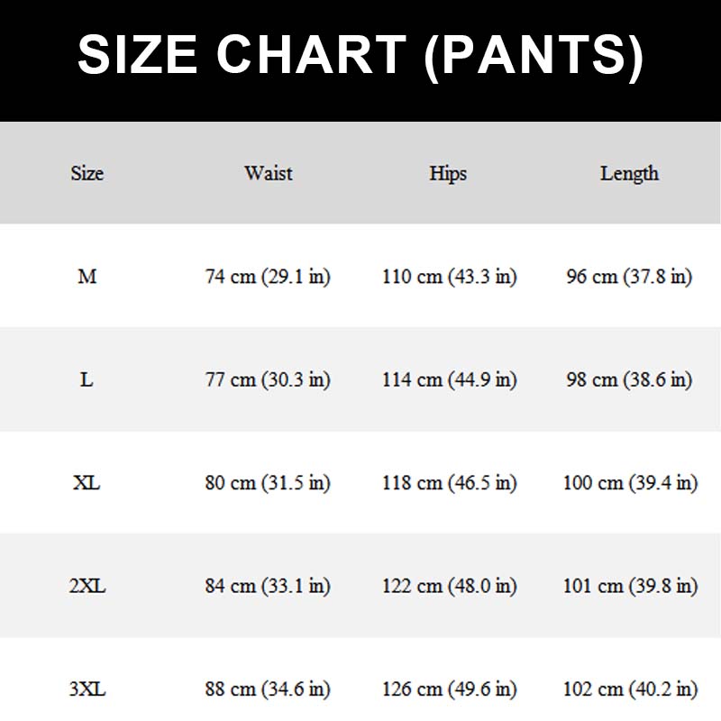Click the 3XL size row label

click(87, 690)
